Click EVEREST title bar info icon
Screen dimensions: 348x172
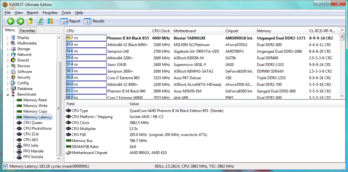tap(5, 4)
